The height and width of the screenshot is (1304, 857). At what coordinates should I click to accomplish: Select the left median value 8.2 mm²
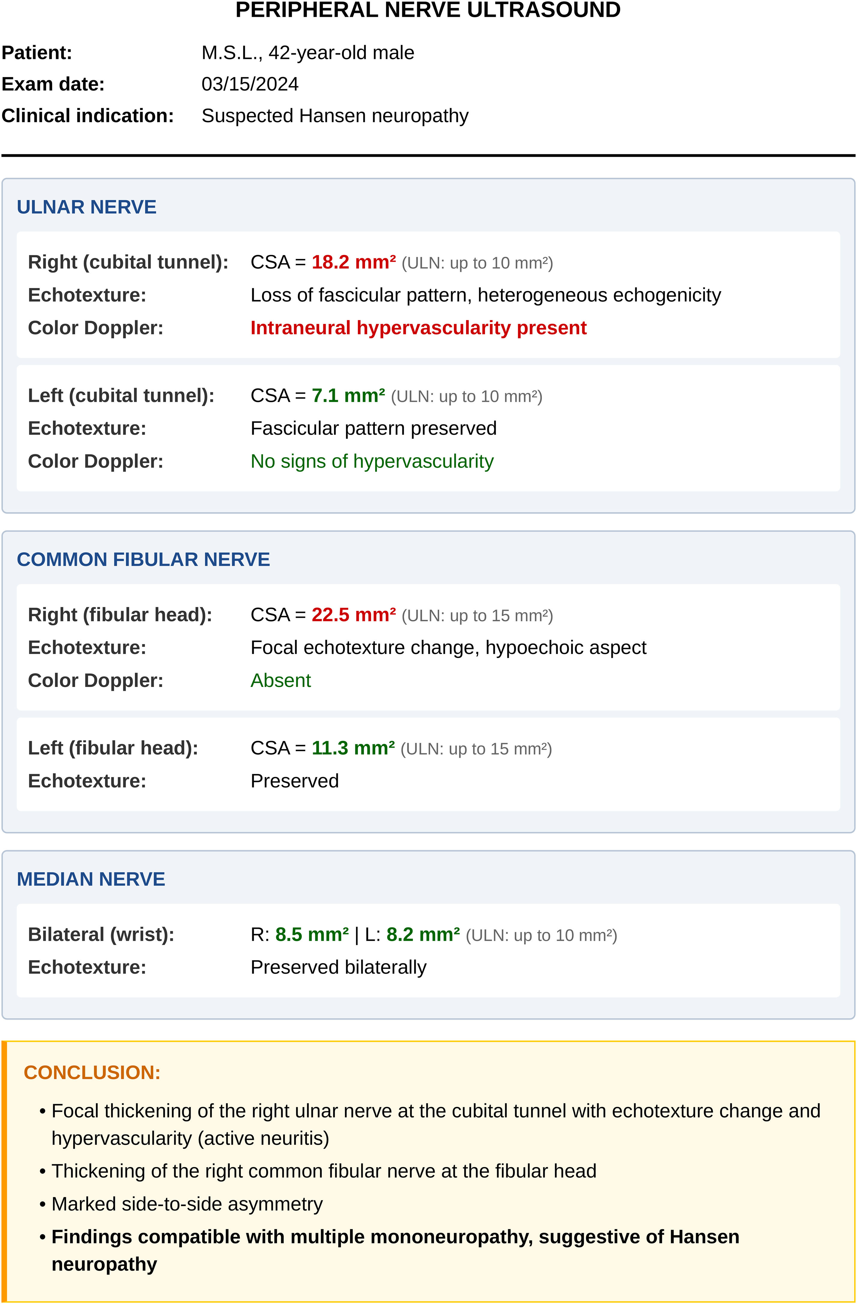point(423,934)
